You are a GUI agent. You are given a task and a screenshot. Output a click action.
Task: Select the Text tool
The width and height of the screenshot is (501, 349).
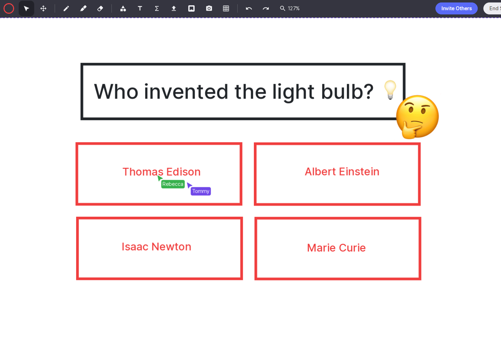(x=140, y=8)
